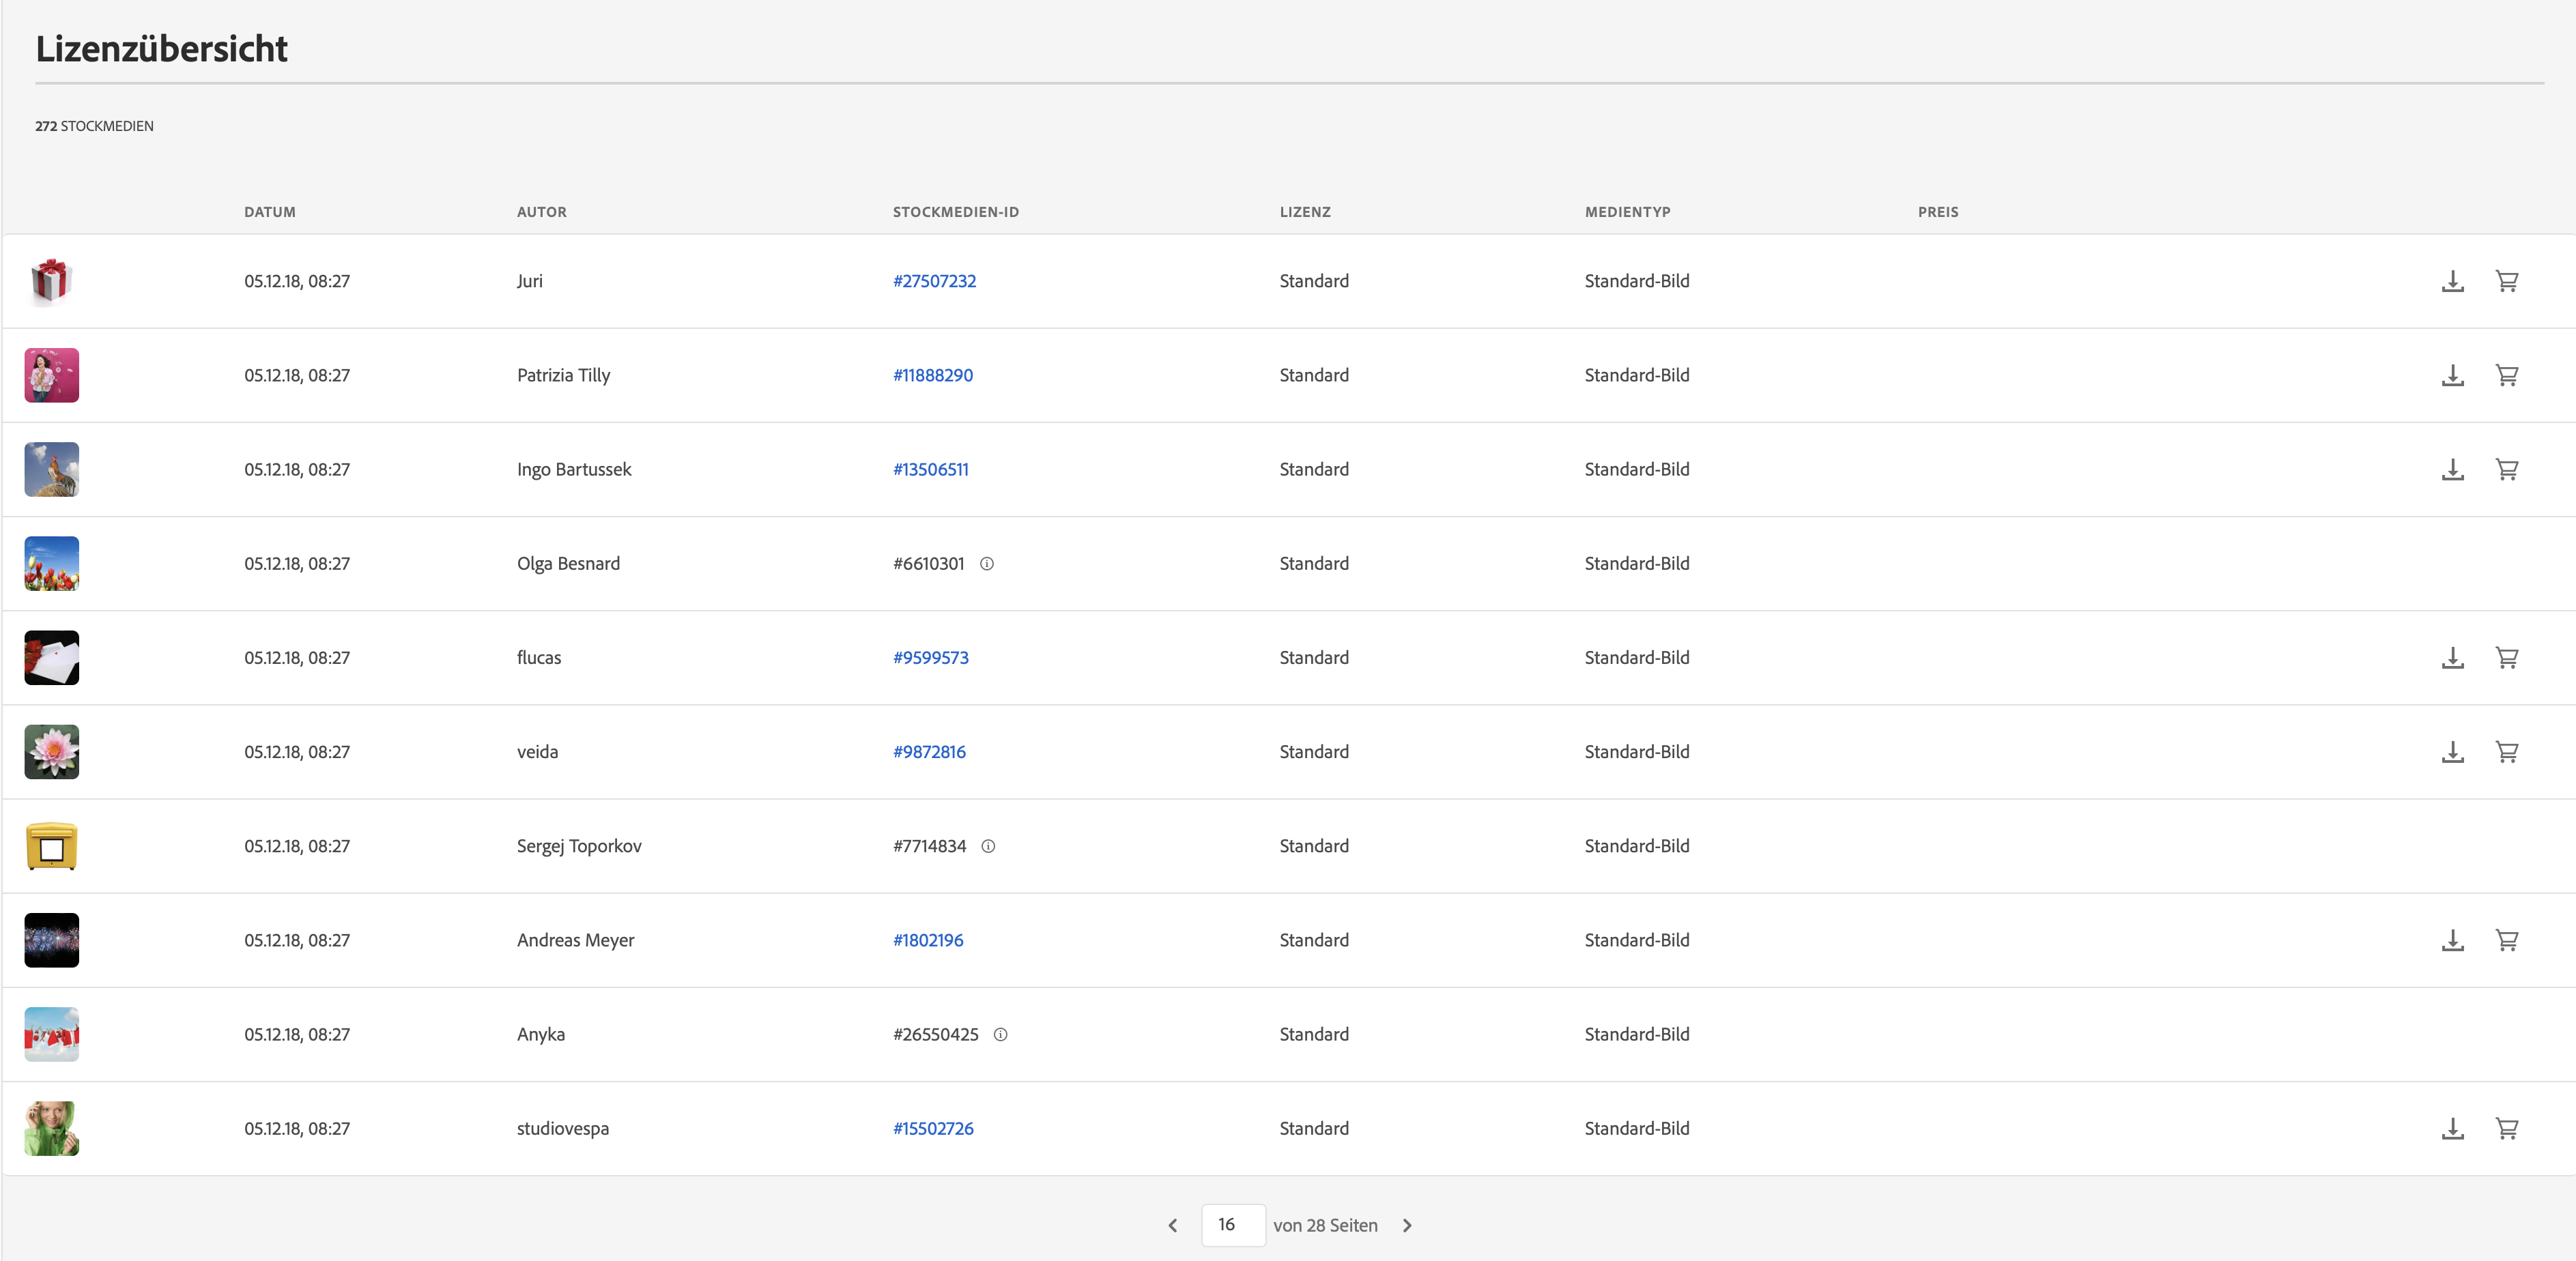This screenshot has height=1261, width=2576.
Task: Open stock media link #11888290
Action: (x=932, y=375)
